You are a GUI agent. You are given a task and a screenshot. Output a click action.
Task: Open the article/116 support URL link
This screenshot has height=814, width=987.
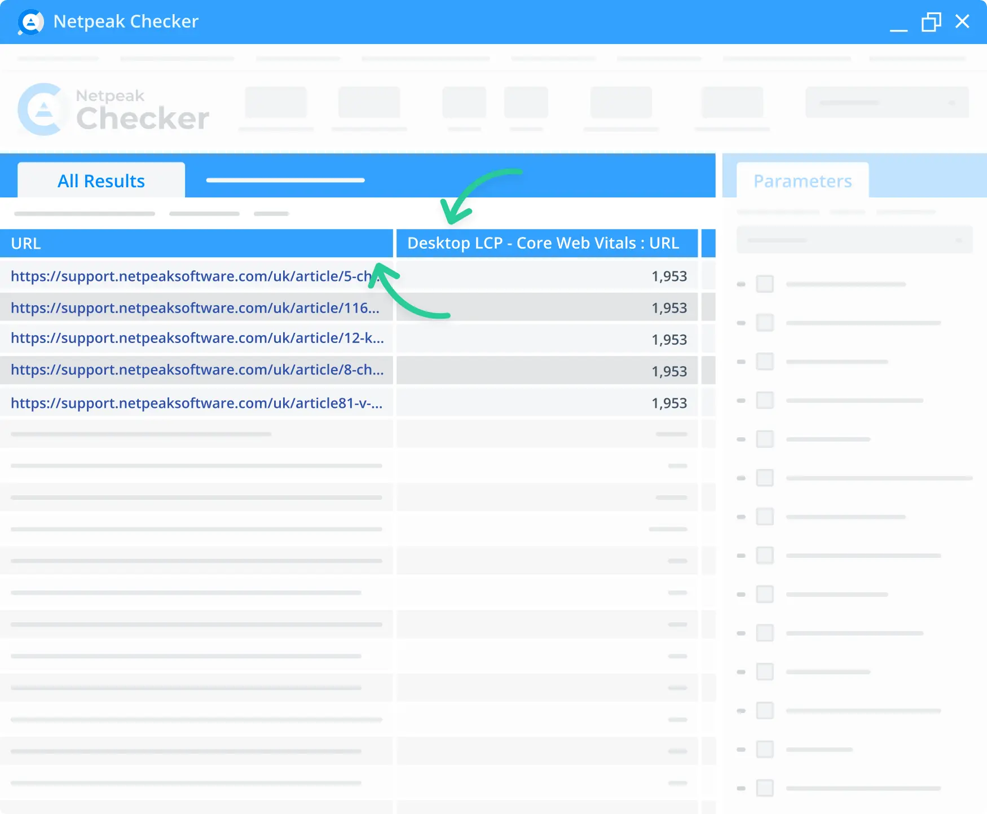[x=195, y=307]
